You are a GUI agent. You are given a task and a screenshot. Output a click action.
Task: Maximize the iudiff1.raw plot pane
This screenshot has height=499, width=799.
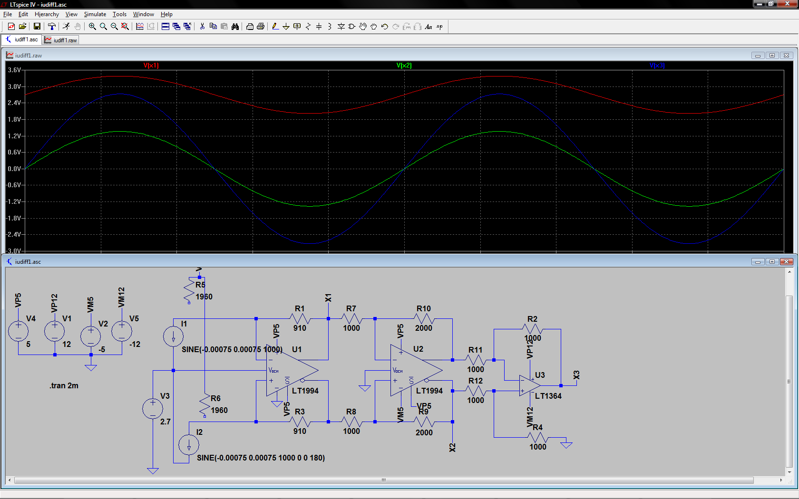(x=772, y=56)
